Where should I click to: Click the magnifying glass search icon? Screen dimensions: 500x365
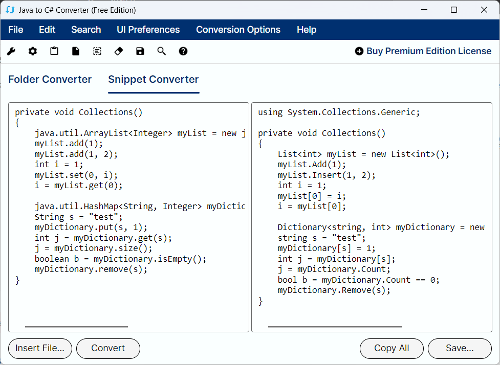pos(162,51)
